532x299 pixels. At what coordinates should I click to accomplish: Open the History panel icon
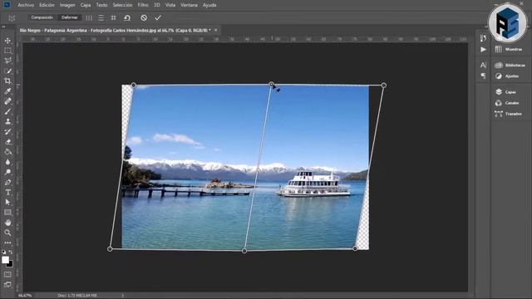point(483,38)
